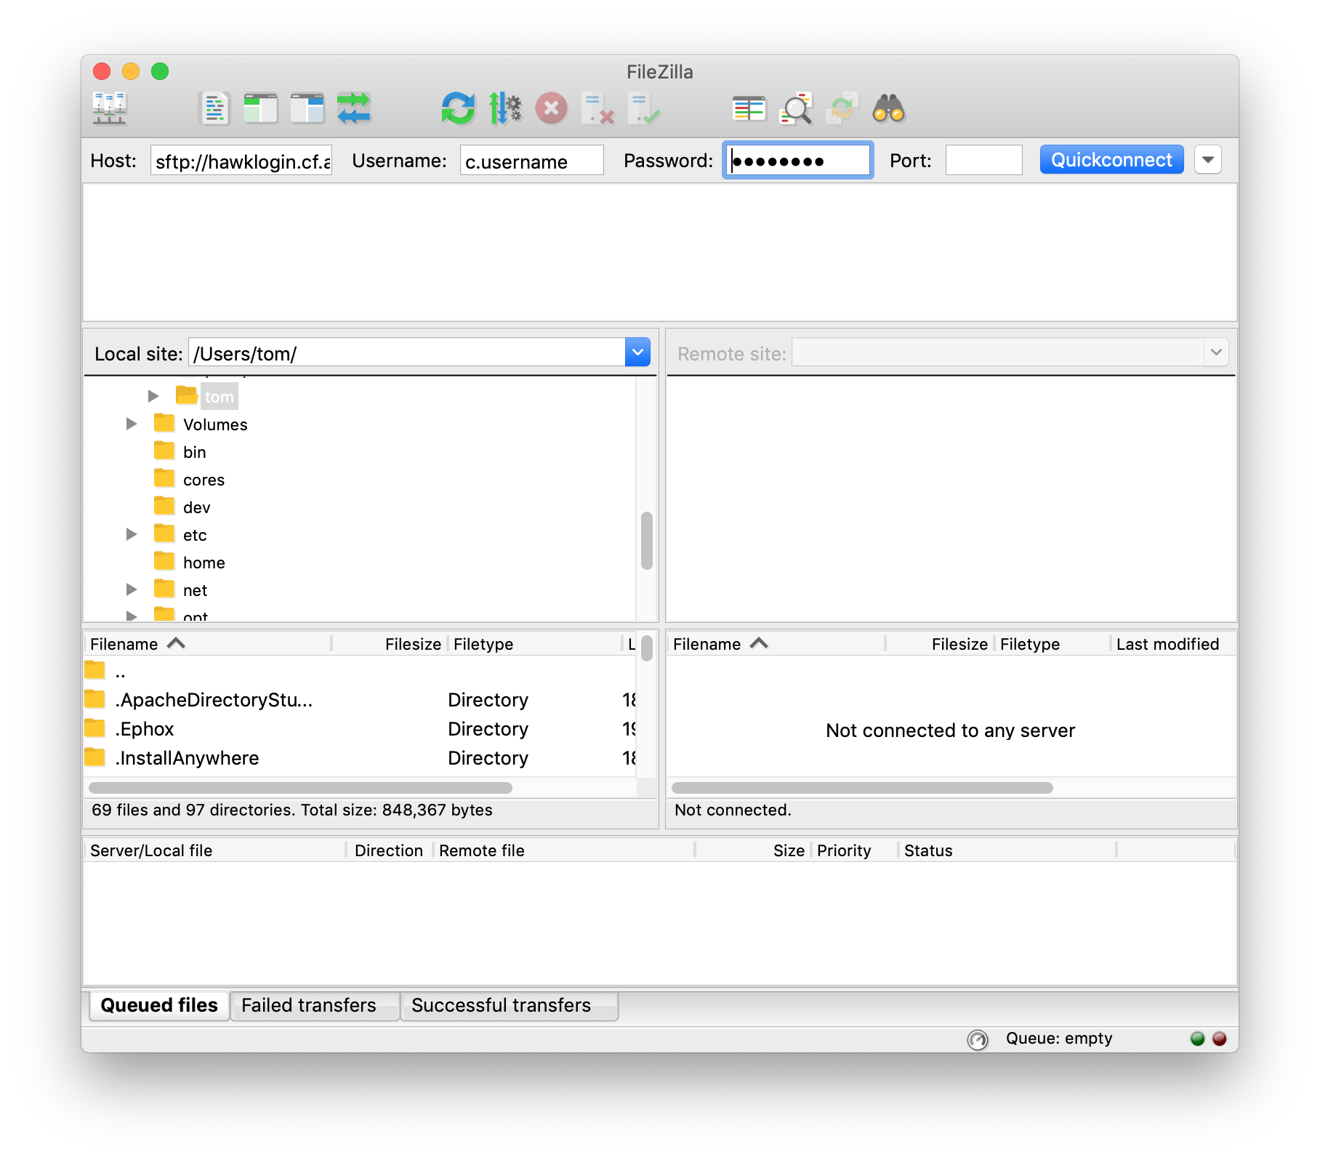Sort local list by Filesize header
The width and height of the screenshot is (1320, 1160).
pos(389,644)
